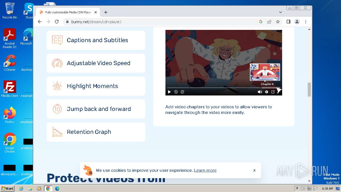This screenshot has height=192, width=341.
Task: Click the Jump back 10 circle icon
Action: (57, 109)
